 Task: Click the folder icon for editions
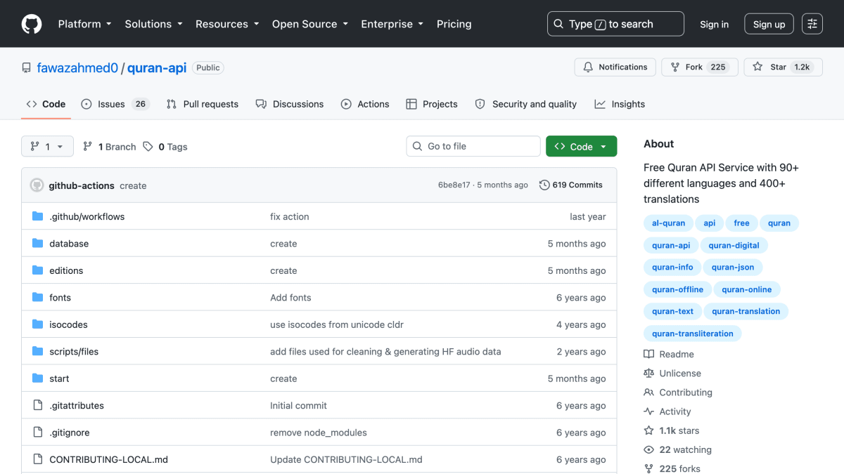pos(38,270)
